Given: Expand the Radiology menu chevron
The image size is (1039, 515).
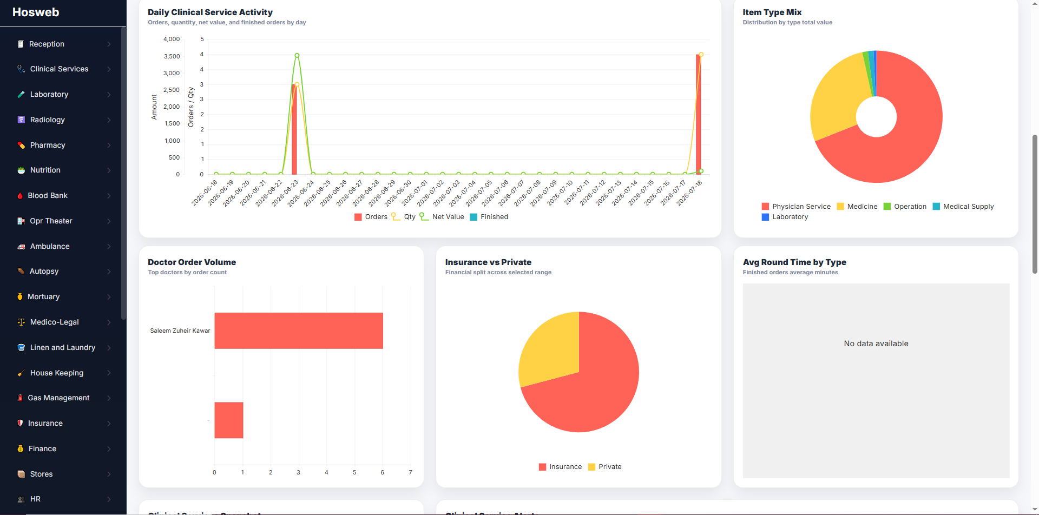Looking at the screenshot, I should pos(109,120).
